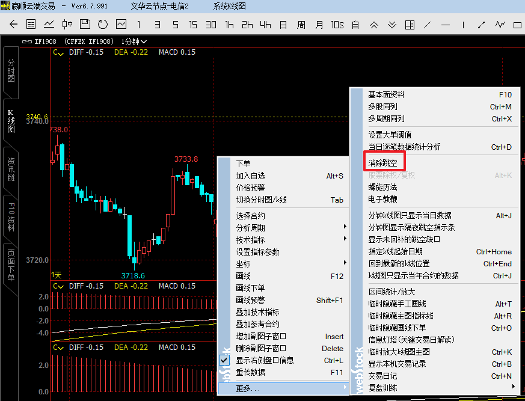Select the zigzag wave line drawing tool

500,25
